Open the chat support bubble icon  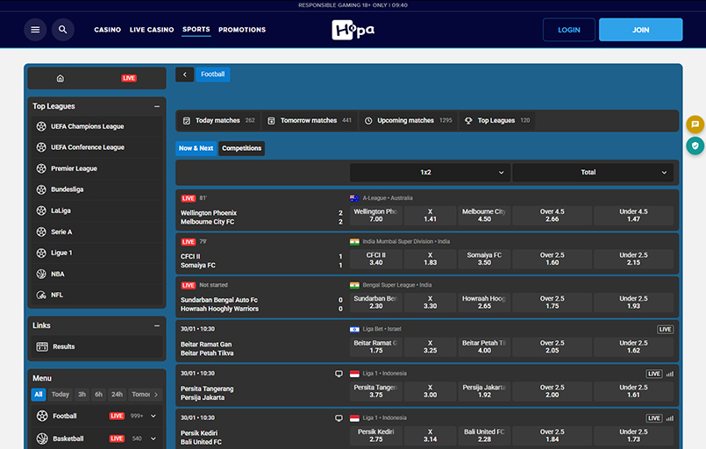(695, 124)
